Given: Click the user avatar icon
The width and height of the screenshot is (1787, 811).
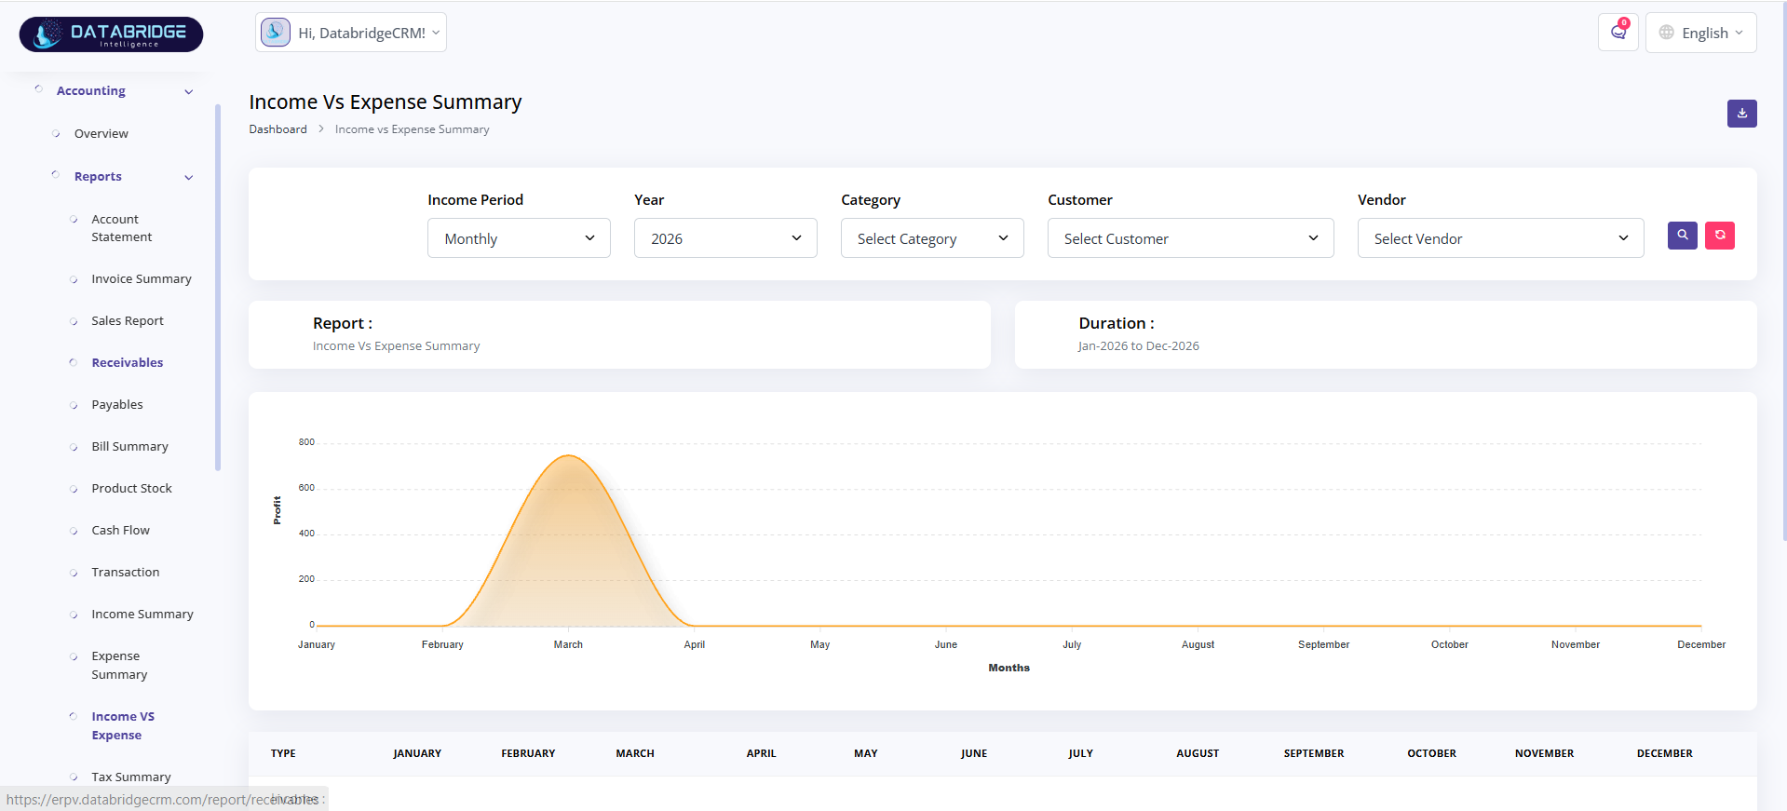Looking at the screenshot, I should (276, 33).
